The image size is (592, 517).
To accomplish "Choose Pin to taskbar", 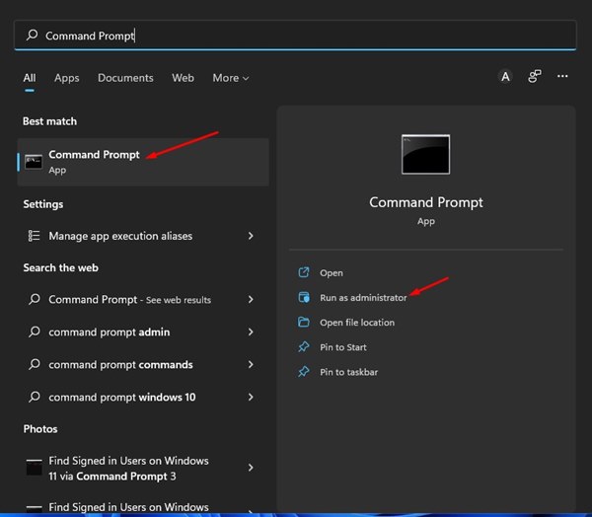I will (348, 372).
